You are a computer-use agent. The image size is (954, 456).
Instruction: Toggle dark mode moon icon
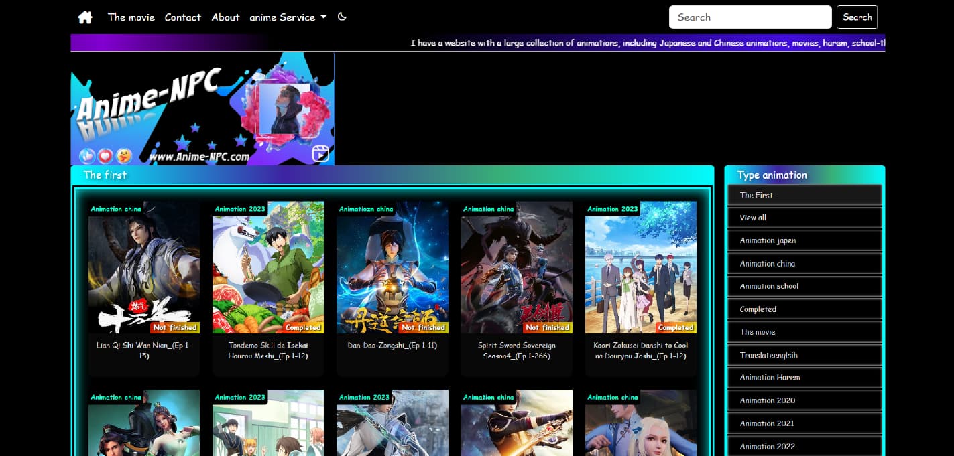(342, 17)
